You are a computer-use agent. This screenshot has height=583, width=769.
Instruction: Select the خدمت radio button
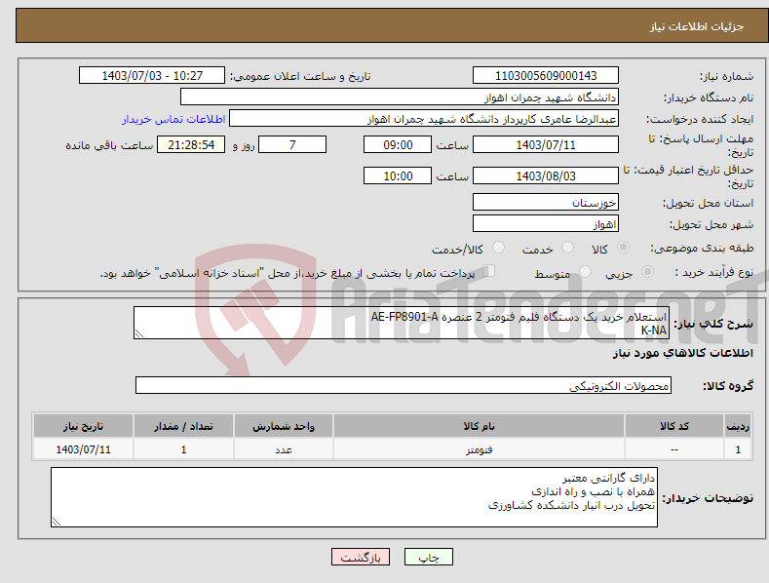[567, 248]
